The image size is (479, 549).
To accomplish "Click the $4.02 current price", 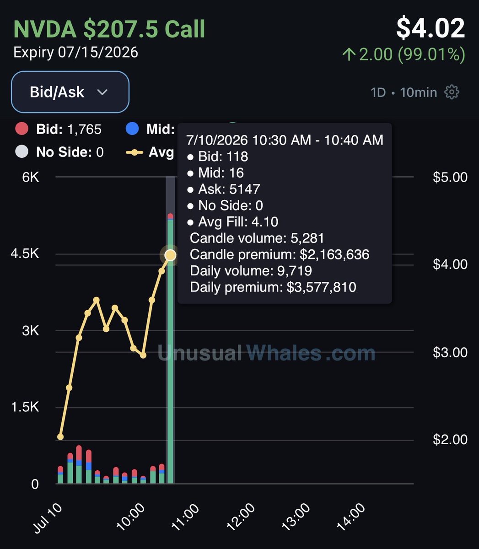I will (x=431, y=27).
